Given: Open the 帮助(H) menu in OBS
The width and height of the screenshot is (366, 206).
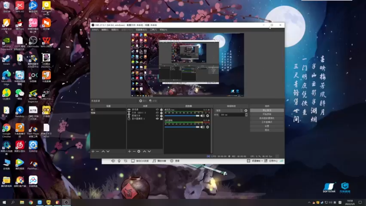Looking at the screenshot, I should [163, 30].
